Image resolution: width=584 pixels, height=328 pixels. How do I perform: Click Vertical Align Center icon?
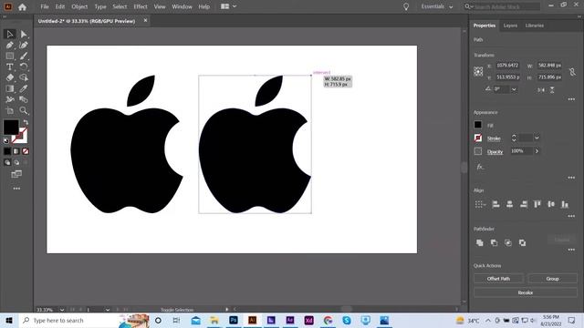[551, 204]
